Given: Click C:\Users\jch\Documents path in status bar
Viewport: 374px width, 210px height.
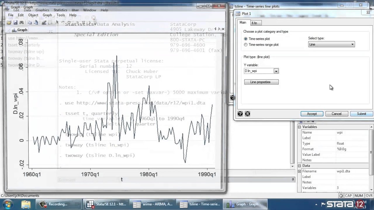Looking at the screenshot, I should (x=20, y=196).
